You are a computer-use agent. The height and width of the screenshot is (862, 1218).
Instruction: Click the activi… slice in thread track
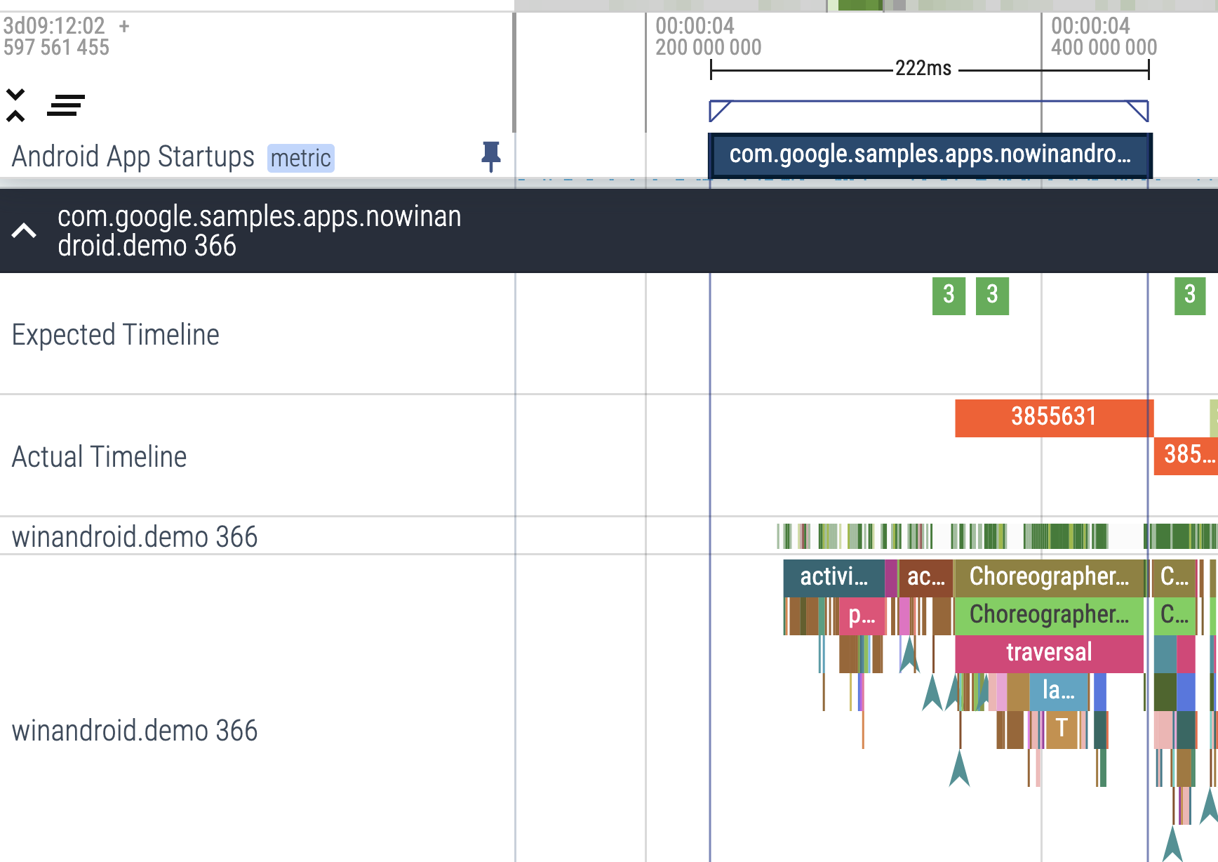(x=834, y=577)
